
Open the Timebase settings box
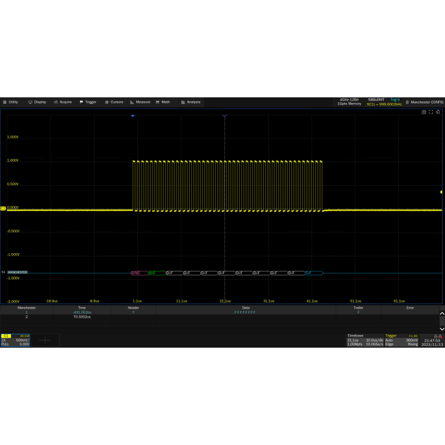(x=364, y=340)
